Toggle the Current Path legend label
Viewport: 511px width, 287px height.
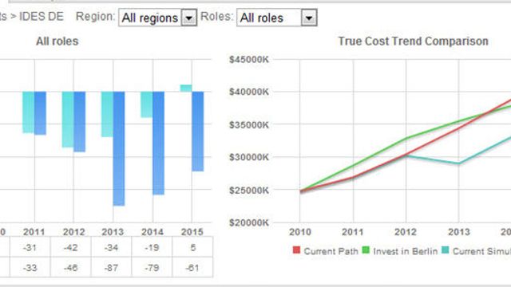[331, 251]
